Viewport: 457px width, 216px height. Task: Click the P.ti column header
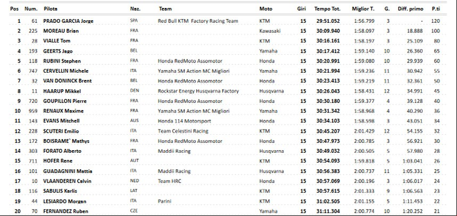click(435, 8)
